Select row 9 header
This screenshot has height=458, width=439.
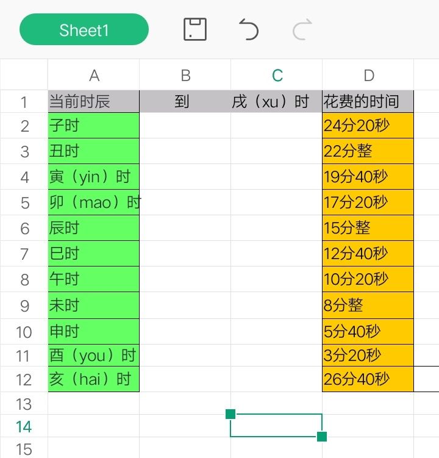pos(24,306)
